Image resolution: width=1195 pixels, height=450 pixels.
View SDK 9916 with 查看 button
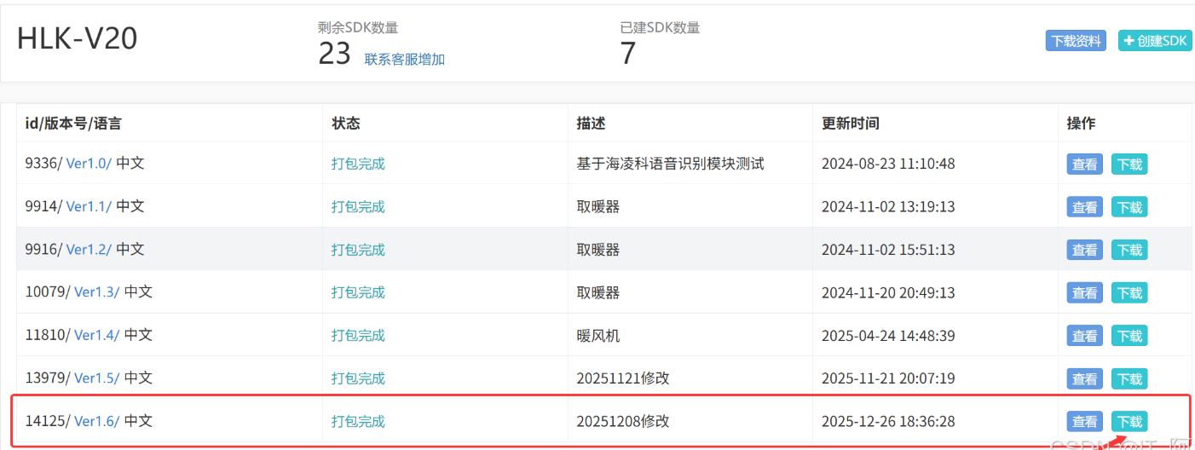point(1084,250)
